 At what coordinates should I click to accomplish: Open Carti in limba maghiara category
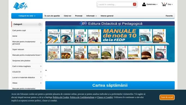(21, 66)
